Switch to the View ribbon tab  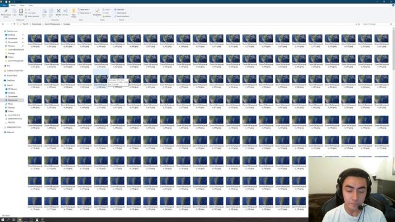pos(31,6)
